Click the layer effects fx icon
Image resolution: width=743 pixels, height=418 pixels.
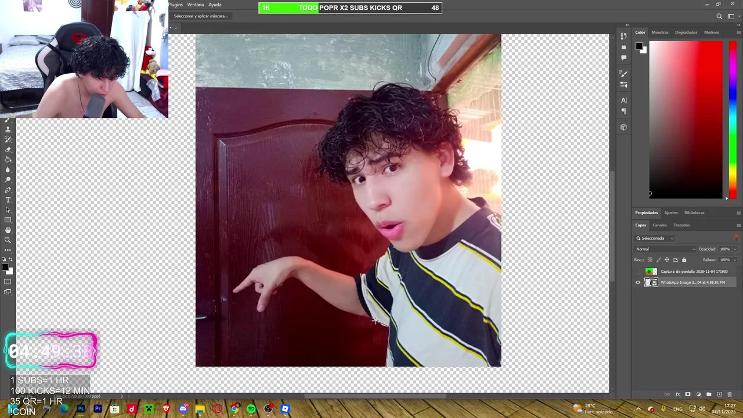(678, 394)
